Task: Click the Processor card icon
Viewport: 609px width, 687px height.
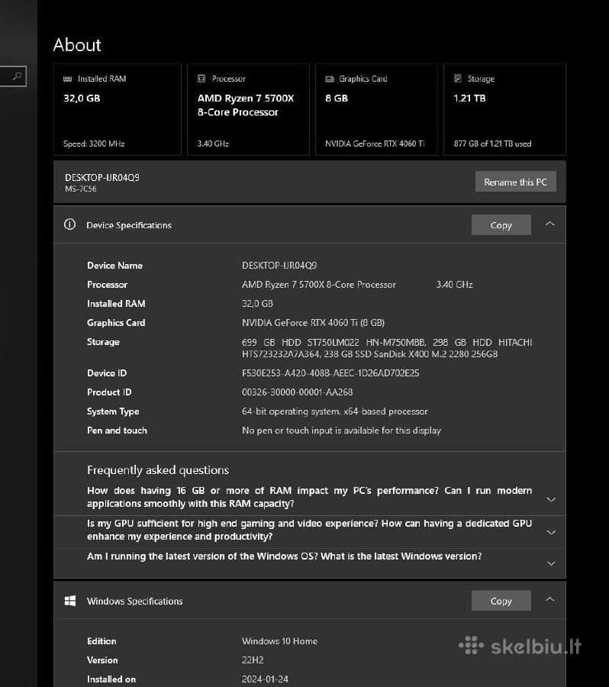Action: [x=201, y=79]
